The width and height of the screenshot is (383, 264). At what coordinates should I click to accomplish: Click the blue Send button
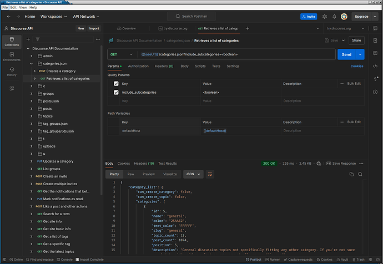[346, 54]
